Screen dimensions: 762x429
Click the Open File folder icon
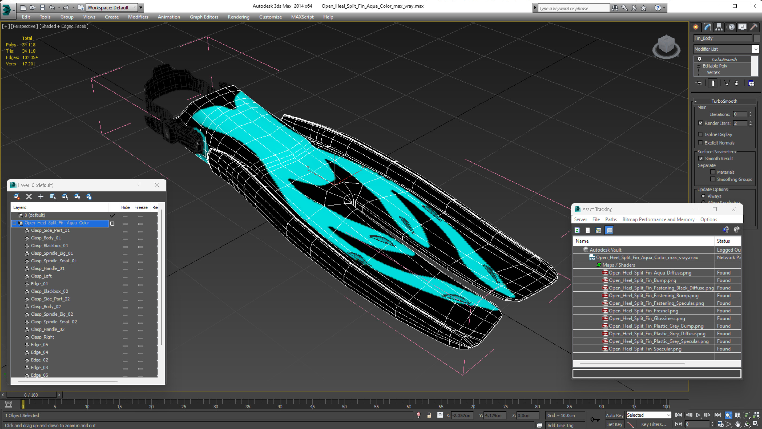coord(33,7)
